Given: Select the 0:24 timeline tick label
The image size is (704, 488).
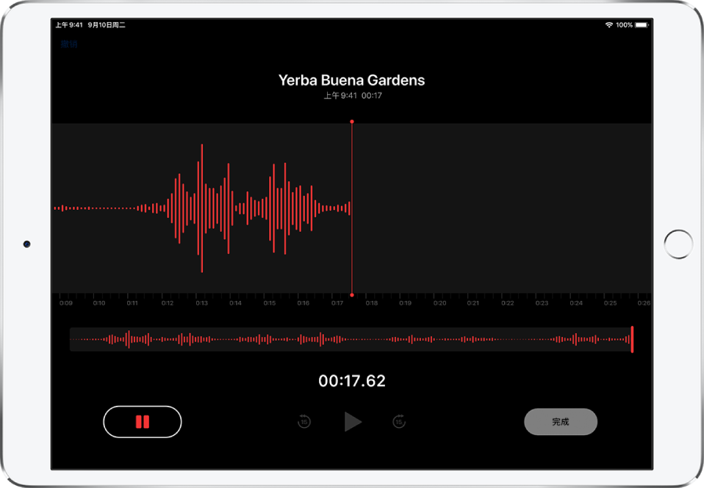Looking at the screenshot, I should [x=576, y=302].
